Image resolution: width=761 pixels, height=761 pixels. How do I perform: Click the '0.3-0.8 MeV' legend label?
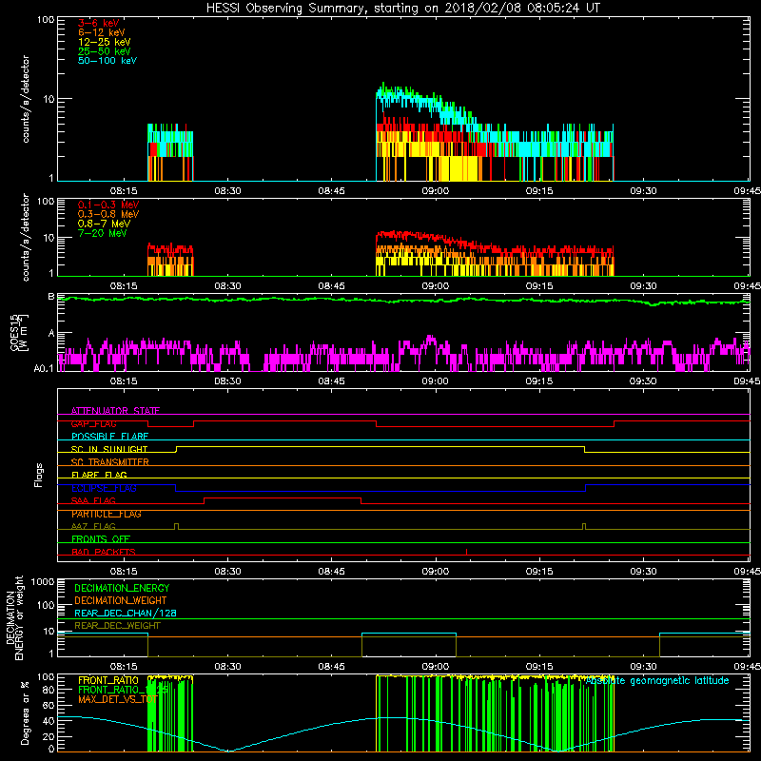click(x=108, y=214)
